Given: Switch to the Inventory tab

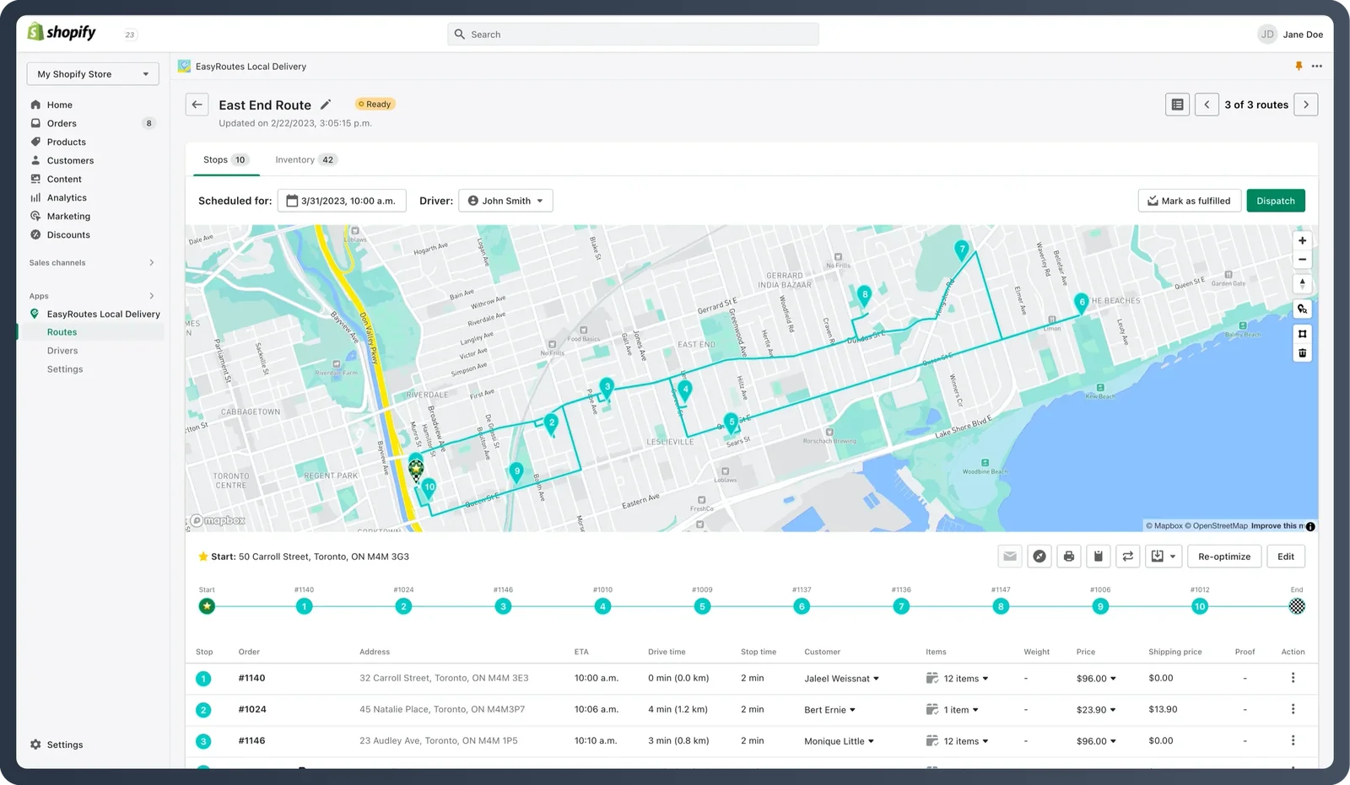Looking at the screenshot, I should pyautogui.click(x=305, y=159).
